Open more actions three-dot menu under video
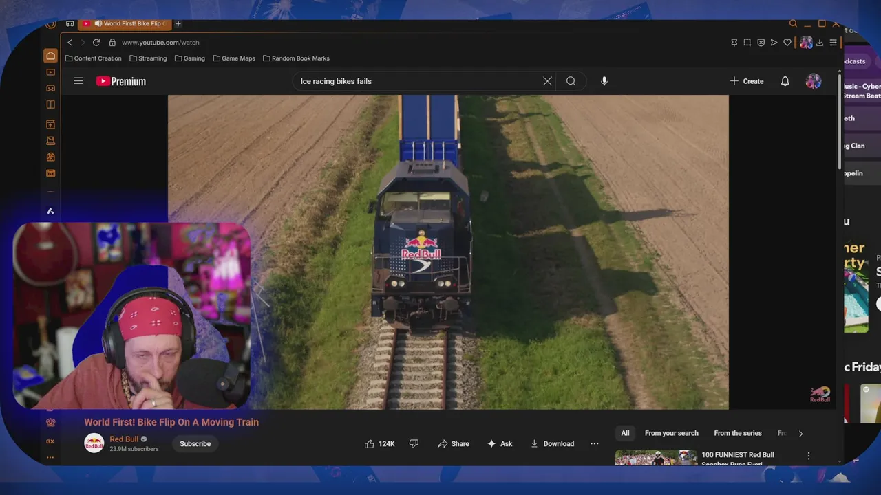 pos(595,444)
